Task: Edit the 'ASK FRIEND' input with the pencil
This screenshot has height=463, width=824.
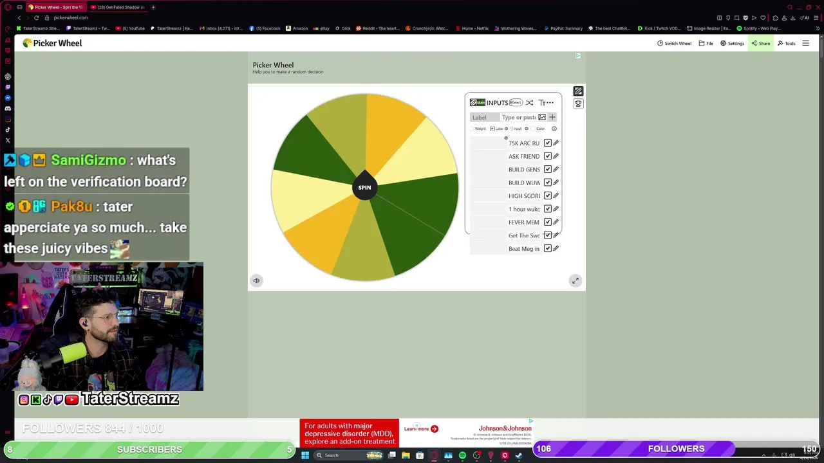Action: (556, 156)
